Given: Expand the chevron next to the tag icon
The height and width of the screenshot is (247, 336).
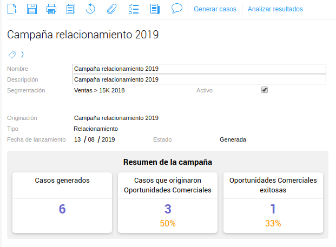Looking at the screenshot, I should click(x=22, y=55).
